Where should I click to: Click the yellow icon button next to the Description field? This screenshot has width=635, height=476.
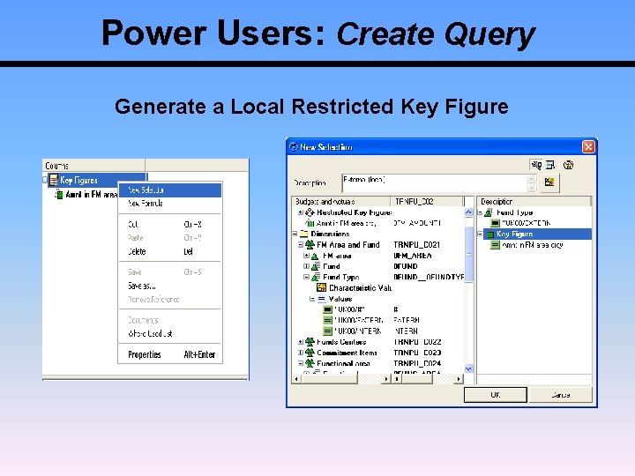point(549,182)
